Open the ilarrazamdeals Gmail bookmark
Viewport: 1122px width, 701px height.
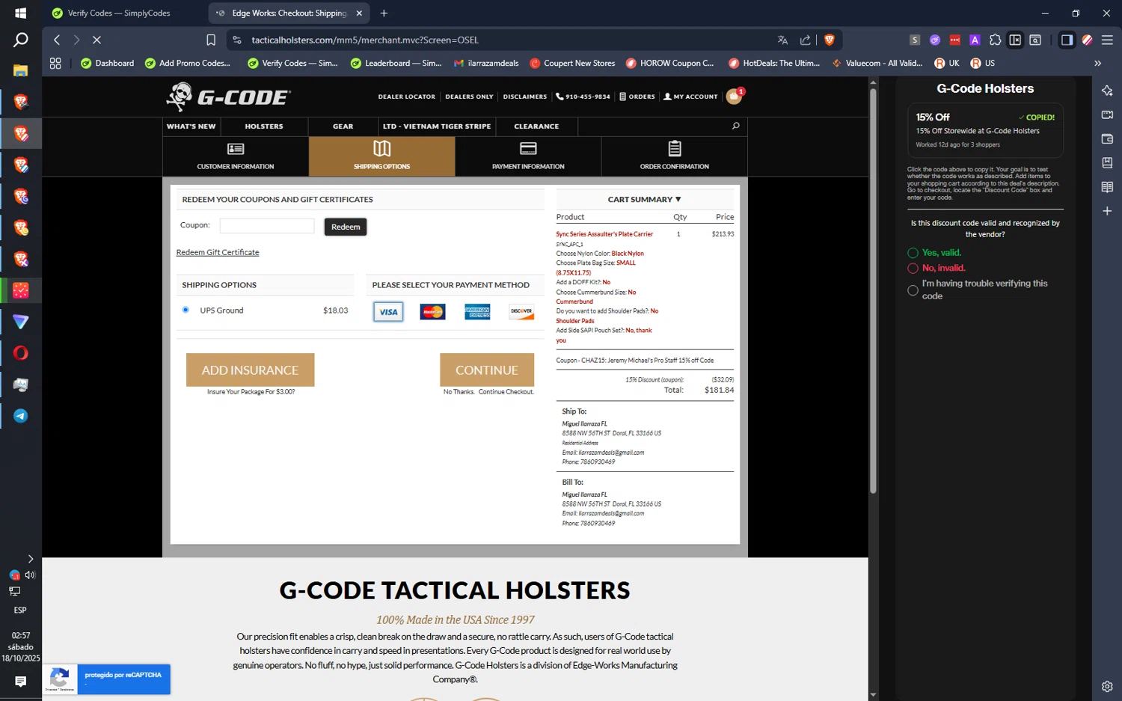click(486, 64)
